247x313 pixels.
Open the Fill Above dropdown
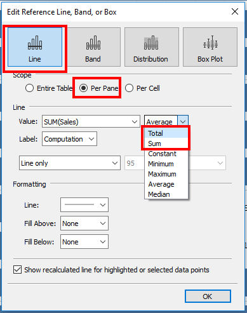coord(84,223)
